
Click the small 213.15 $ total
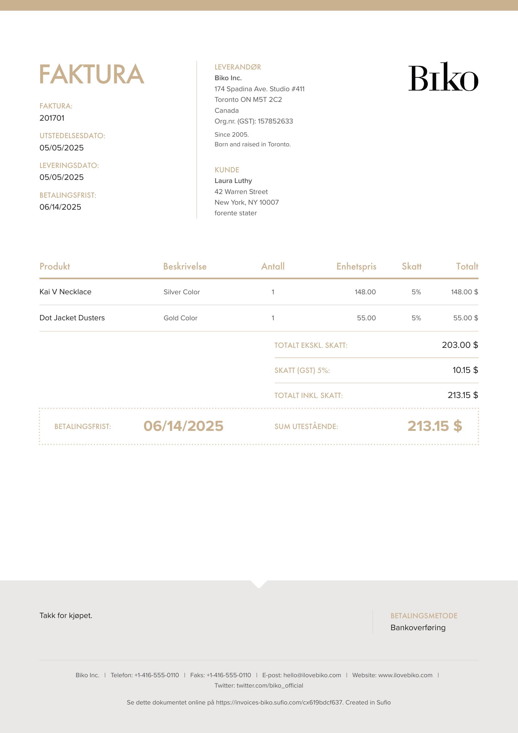463,395
